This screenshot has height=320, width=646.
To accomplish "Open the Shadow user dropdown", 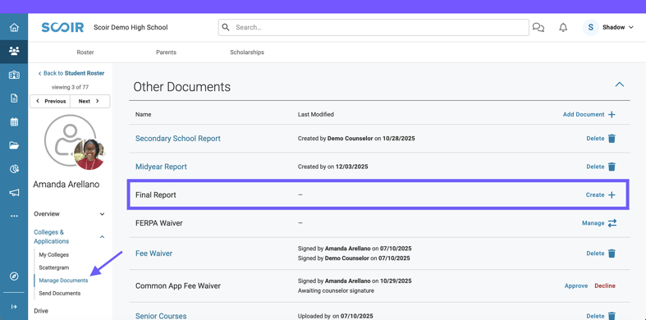I will [x=617, y=28].
